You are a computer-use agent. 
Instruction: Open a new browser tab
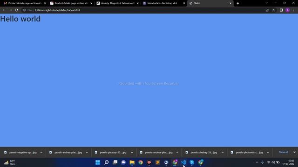[238, 3]
